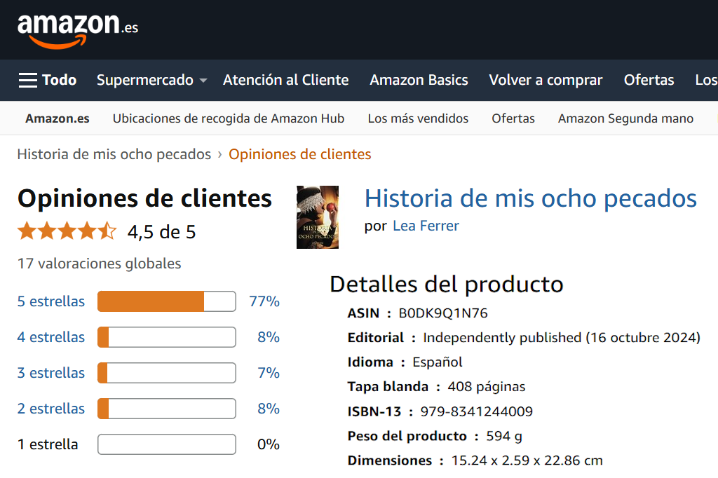Select Independently published (16 octubre 2024)
The image size is (718, 478).
pos(562,338)
